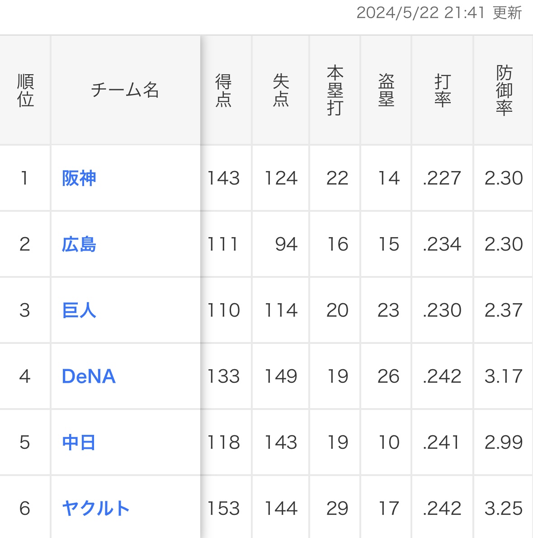Click the 本塁打 column header
The width and height of the screenshot is (533, 538).
point(335,90)
